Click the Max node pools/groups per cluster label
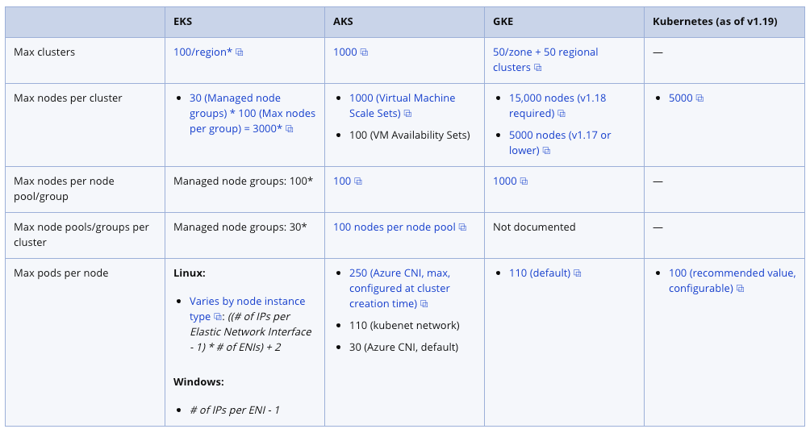 pos(81,235)
